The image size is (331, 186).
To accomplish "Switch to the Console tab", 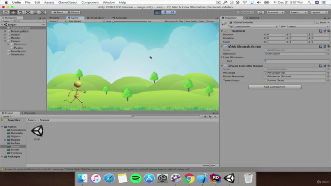I will (x=29, y=113).
